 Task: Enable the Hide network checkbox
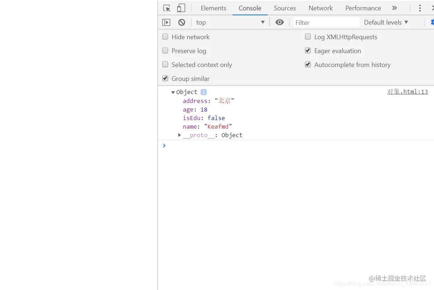(x=165, y=37)
